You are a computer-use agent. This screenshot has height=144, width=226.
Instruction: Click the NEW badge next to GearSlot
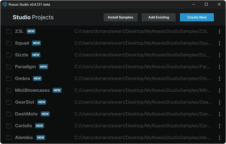tap(42, 102)
